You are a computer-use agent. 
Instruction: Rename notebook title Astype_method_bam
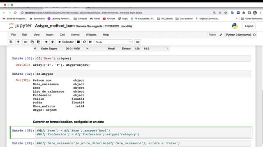[55, 26]
